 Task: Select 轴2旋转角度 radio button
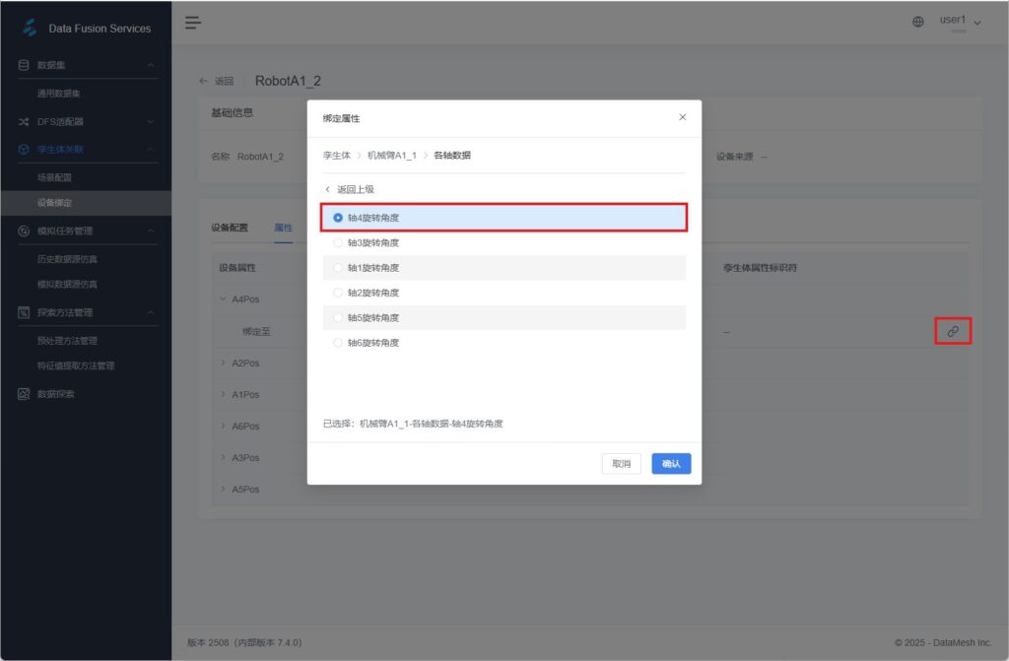click(x=338, y=293)
